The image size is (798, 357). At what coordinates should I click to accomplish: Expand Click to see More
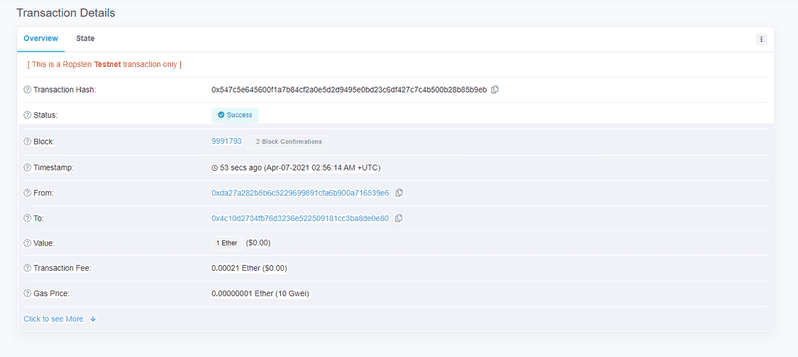point(60,319)
